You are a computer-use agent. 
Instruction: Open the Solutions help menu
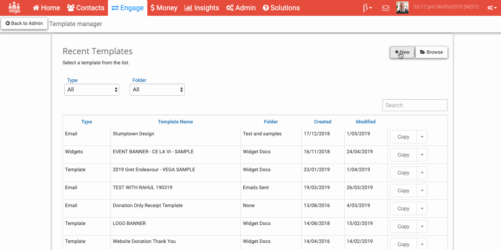coord(281,8)
